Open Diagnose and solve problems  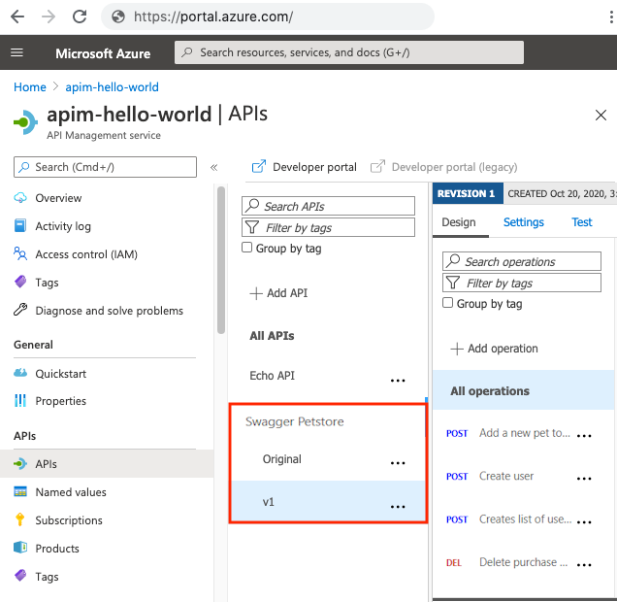tap(109, 311)
